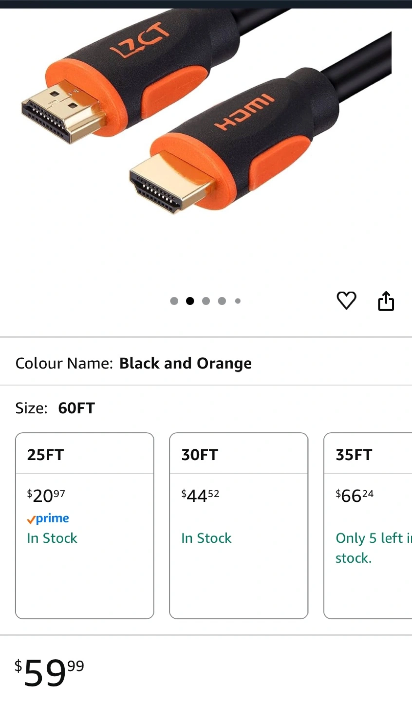Tap the prime badge in 25FT card
412x701 pixels.
48,519
